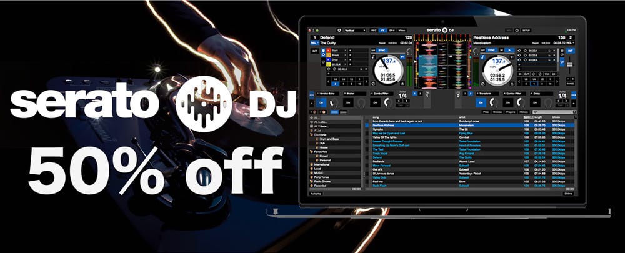
Task: Toggle REL mode dropdown on deck 1
Action: click(x=314, y=42)
